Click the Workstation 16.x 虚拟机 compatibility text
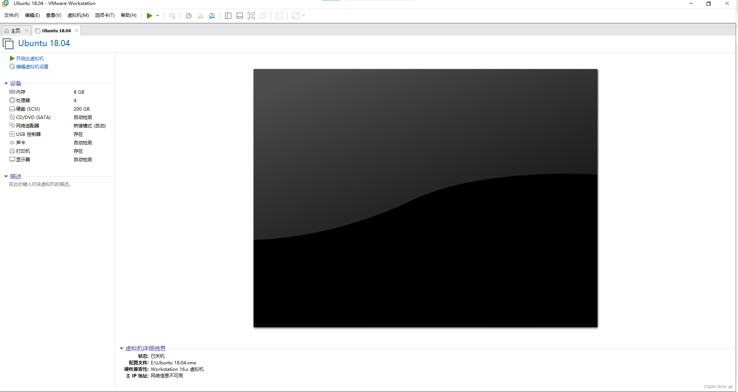 coord(177,369)
